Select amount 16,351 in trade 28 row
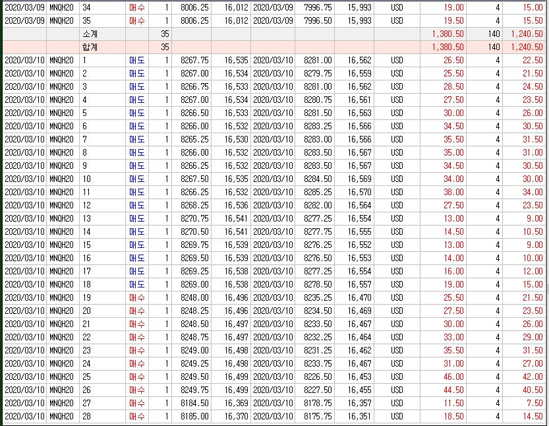Image resolution: width=549 pixels, height=426 pixels. coord(359,417)
